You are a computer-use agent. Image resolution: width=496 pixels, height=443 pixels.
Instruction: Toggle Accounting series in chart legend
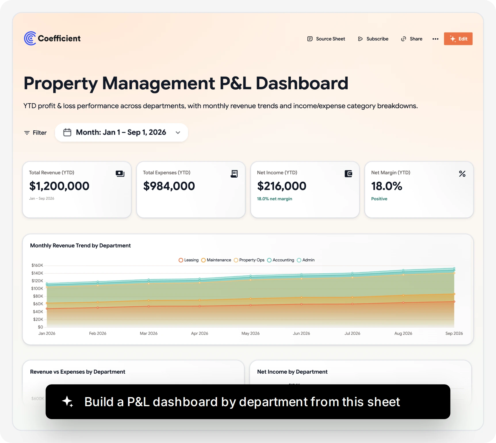(x=281, y=260)
